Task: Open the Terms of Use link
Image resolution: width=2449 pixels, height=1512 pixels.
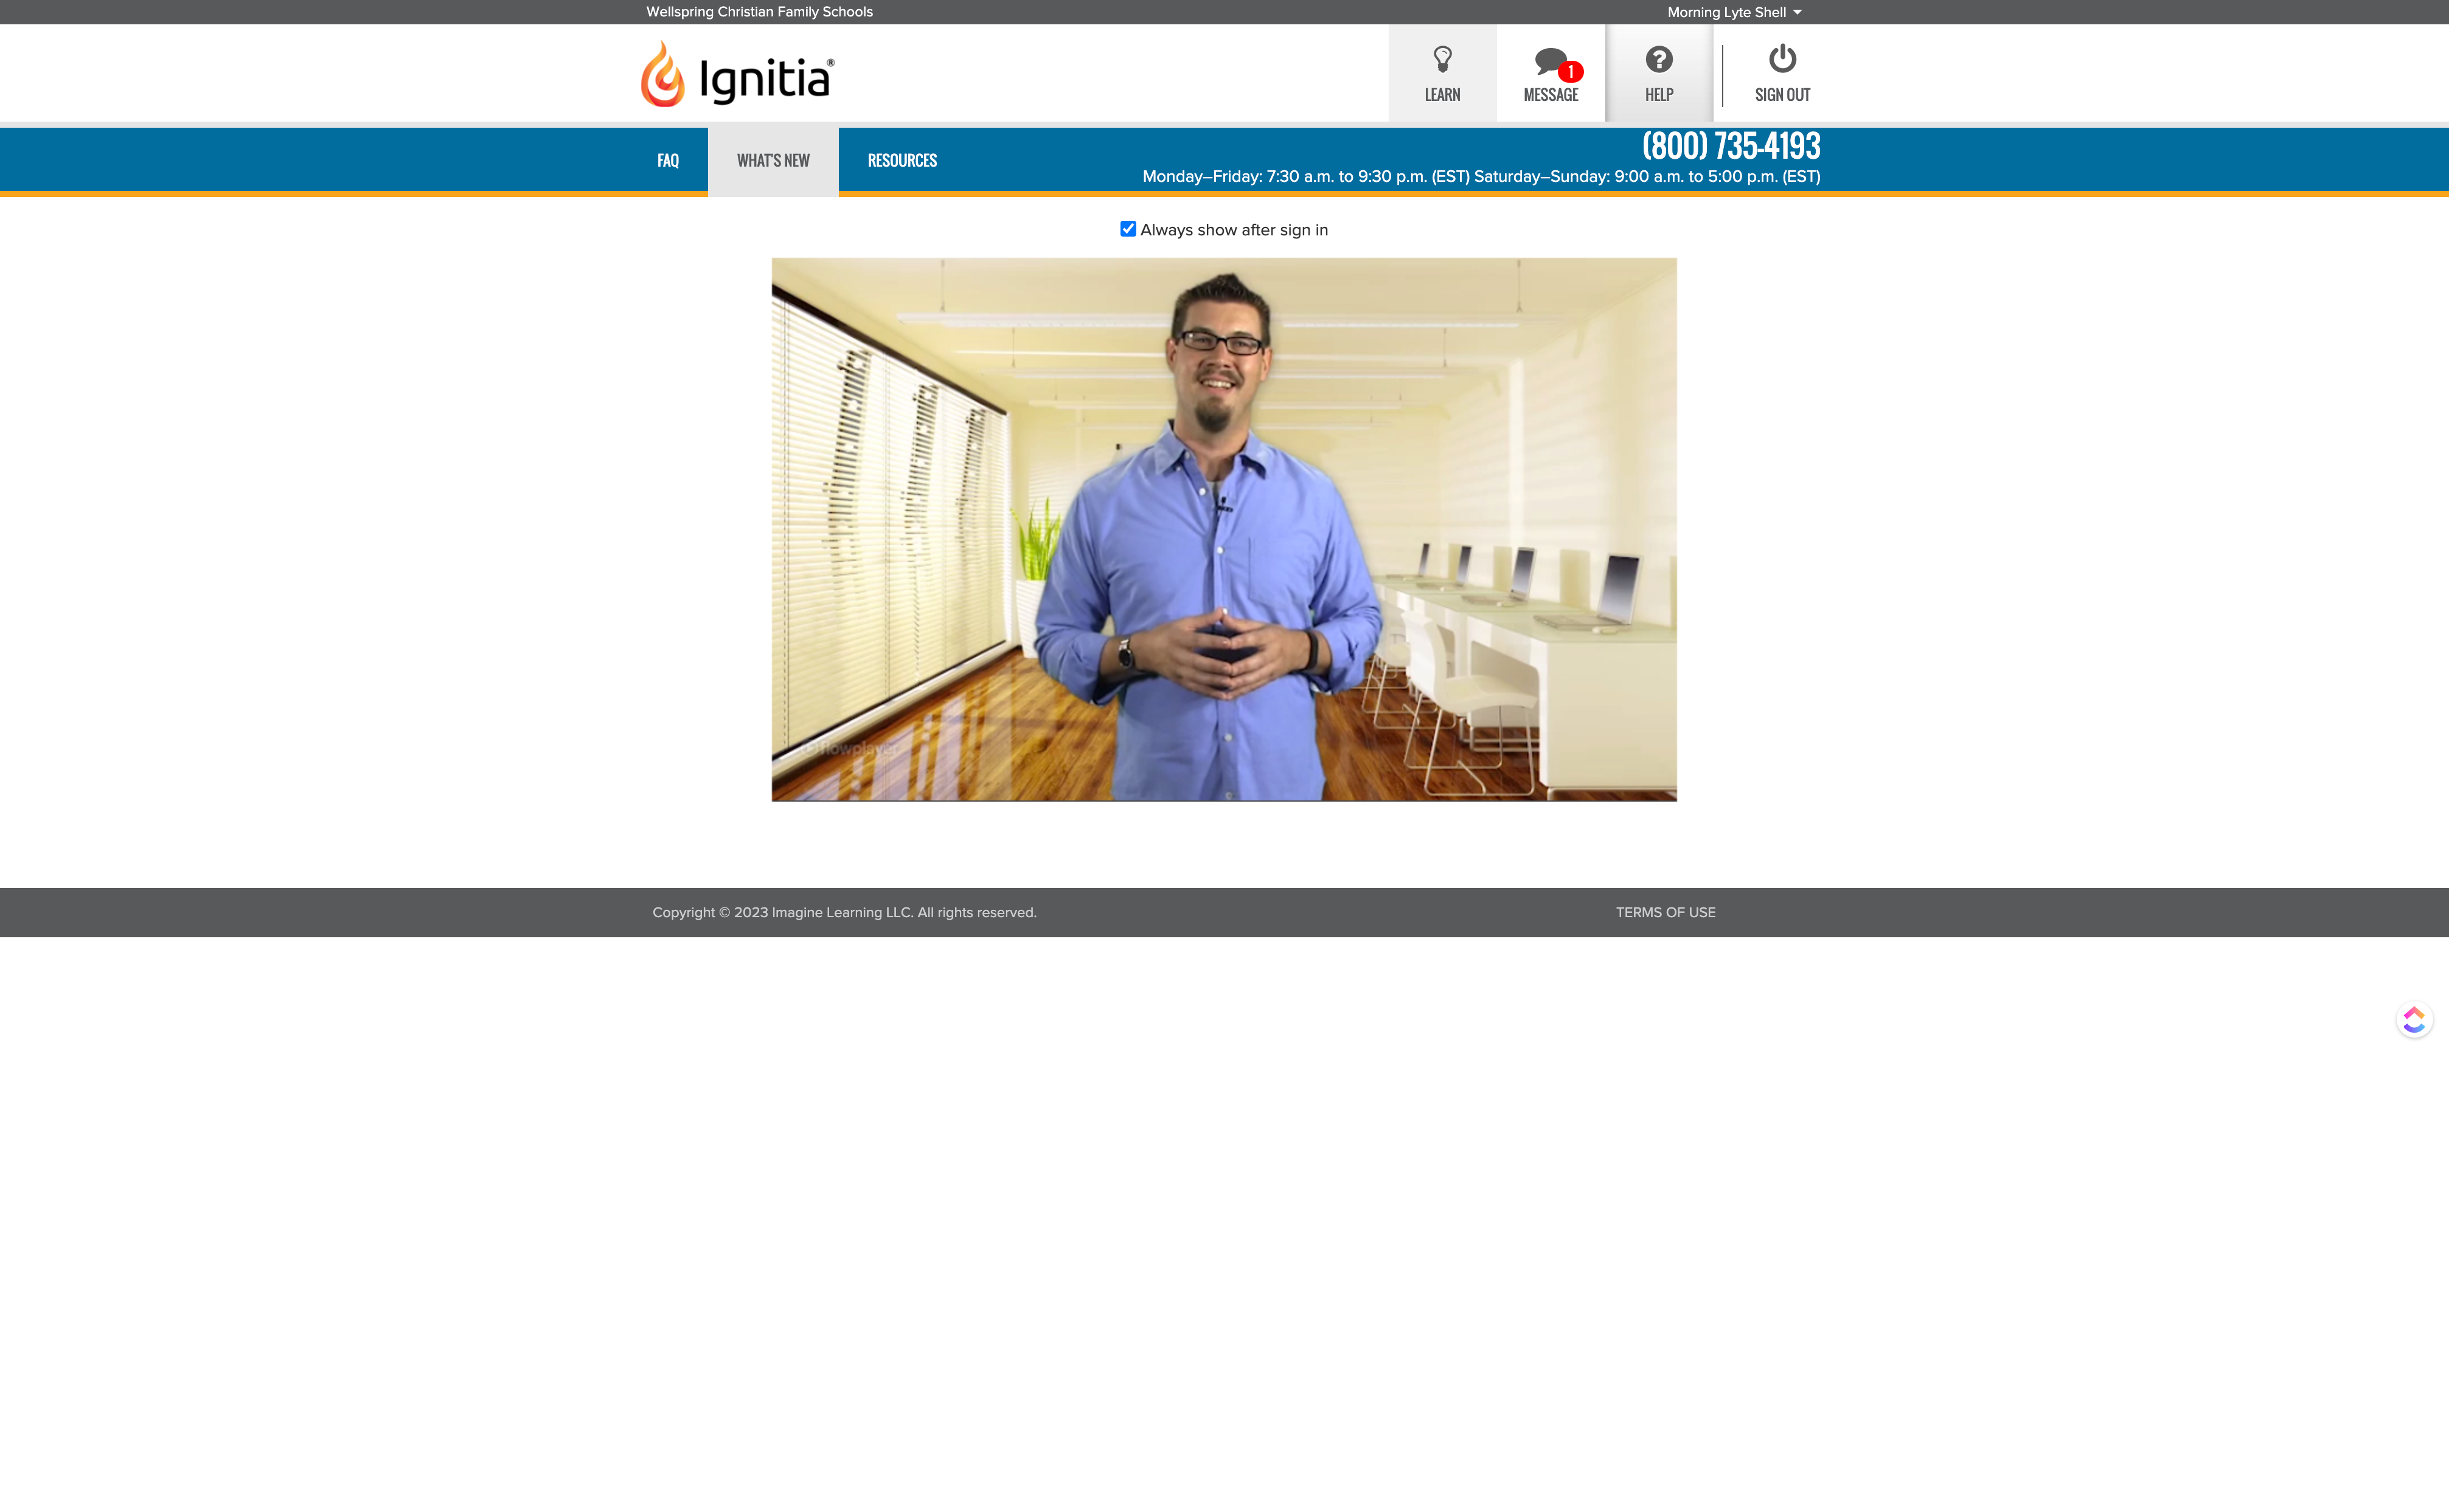Action: (1665, 912)
